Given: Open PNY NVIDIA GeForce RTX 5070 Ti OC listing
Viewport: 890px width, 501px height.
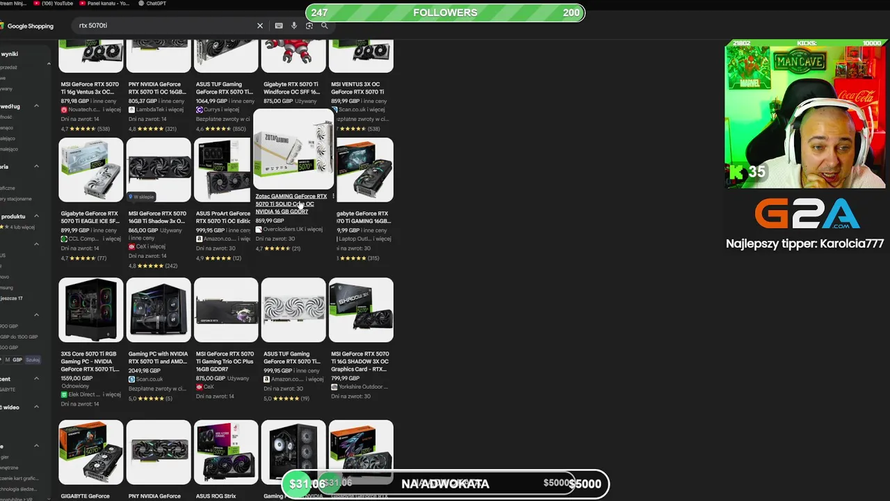Looking at the screenshot, I should 157,88.
